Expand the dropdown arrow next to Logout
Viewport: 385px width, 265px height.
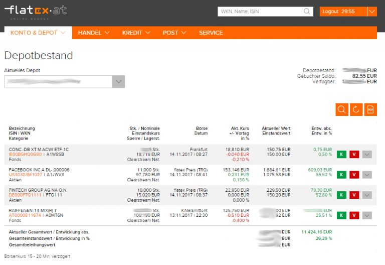coord(371,12)
